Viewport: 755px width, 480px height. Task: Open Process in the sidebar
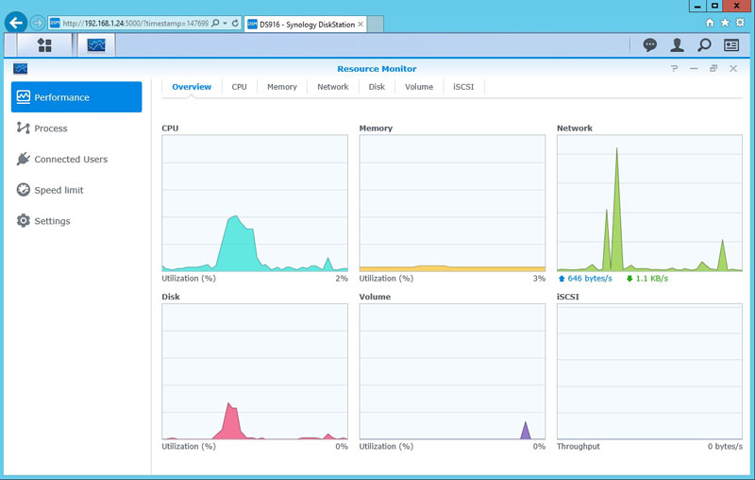point(51,129)
